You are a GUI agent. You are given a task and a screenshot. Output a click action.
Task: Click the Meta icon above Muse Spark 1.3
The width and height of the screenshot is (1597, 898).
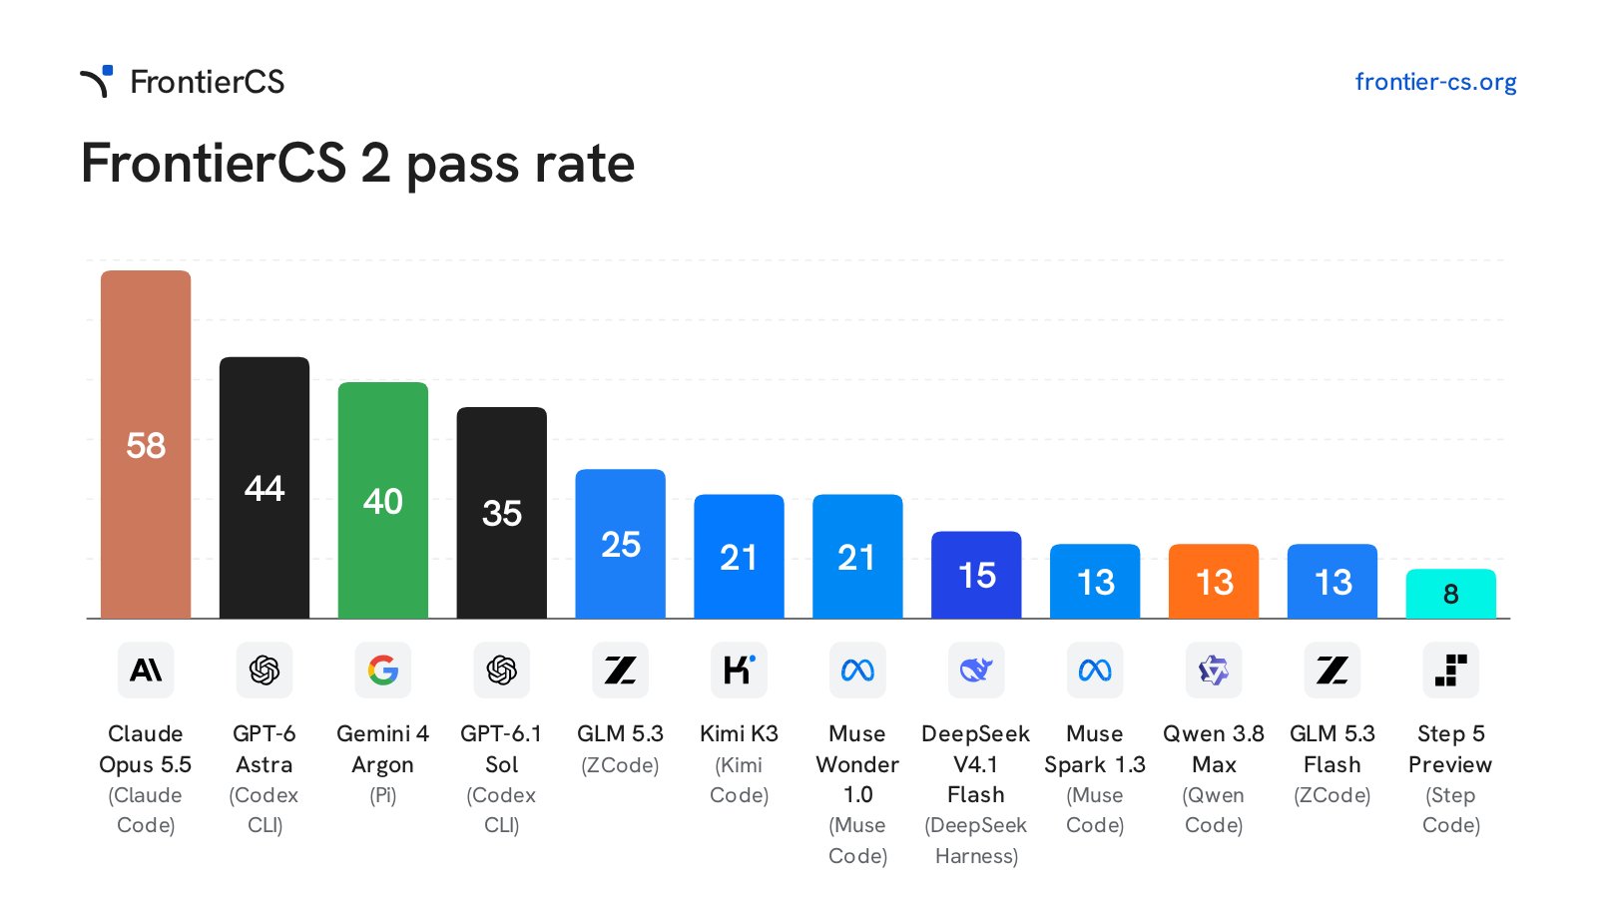(1095, 670)
